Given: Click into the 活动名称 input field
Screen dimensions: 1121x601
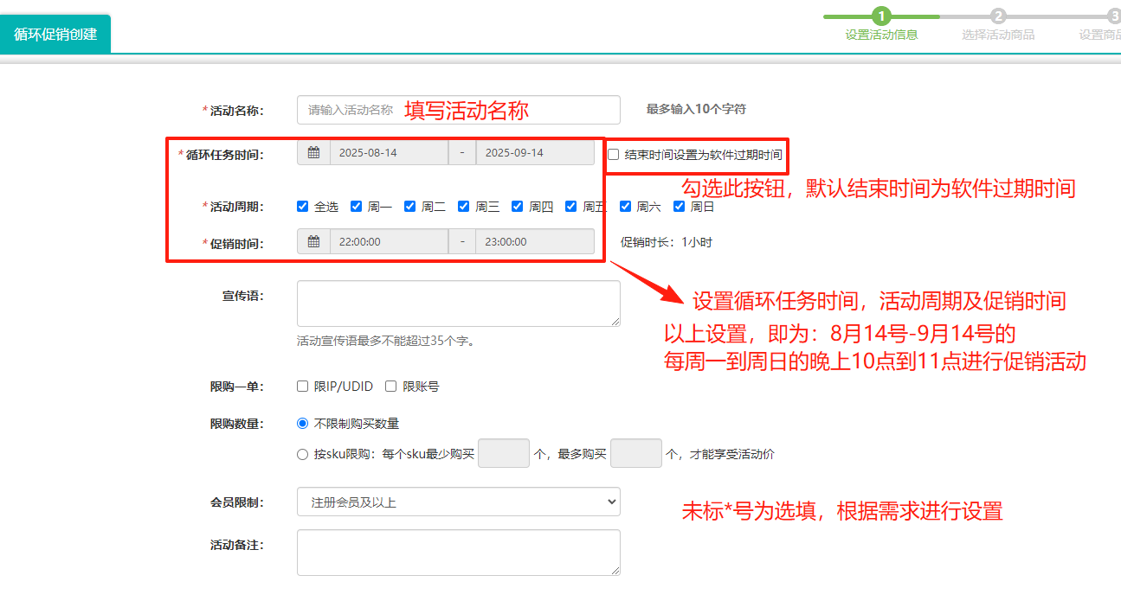Looking at the screenshot, I should tap(458, 110).
